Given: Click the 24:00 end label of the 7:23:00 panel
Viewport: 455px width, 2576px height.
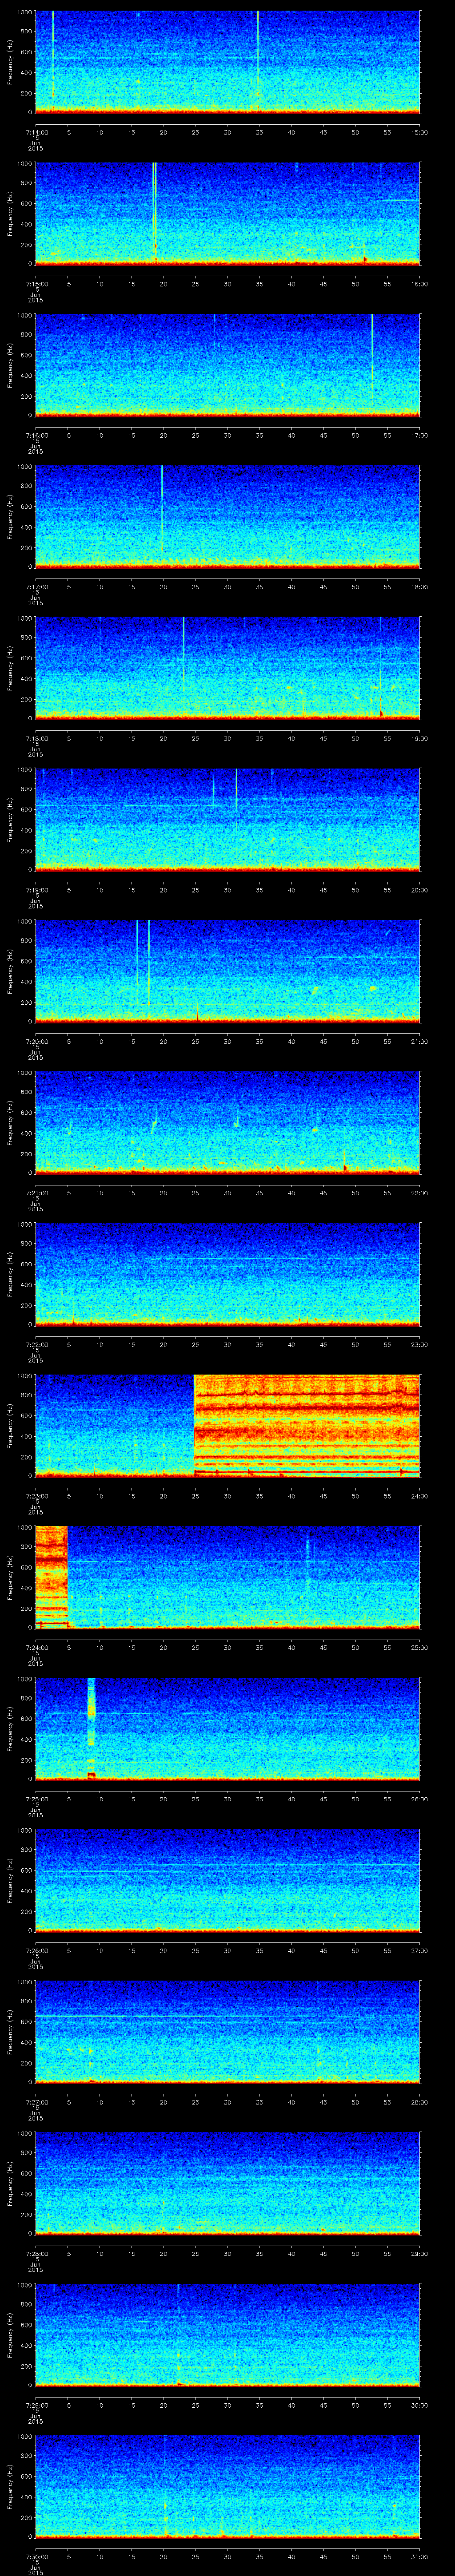Looking at the screenshot, I should pyautogui.click(x=419, y=1496).
